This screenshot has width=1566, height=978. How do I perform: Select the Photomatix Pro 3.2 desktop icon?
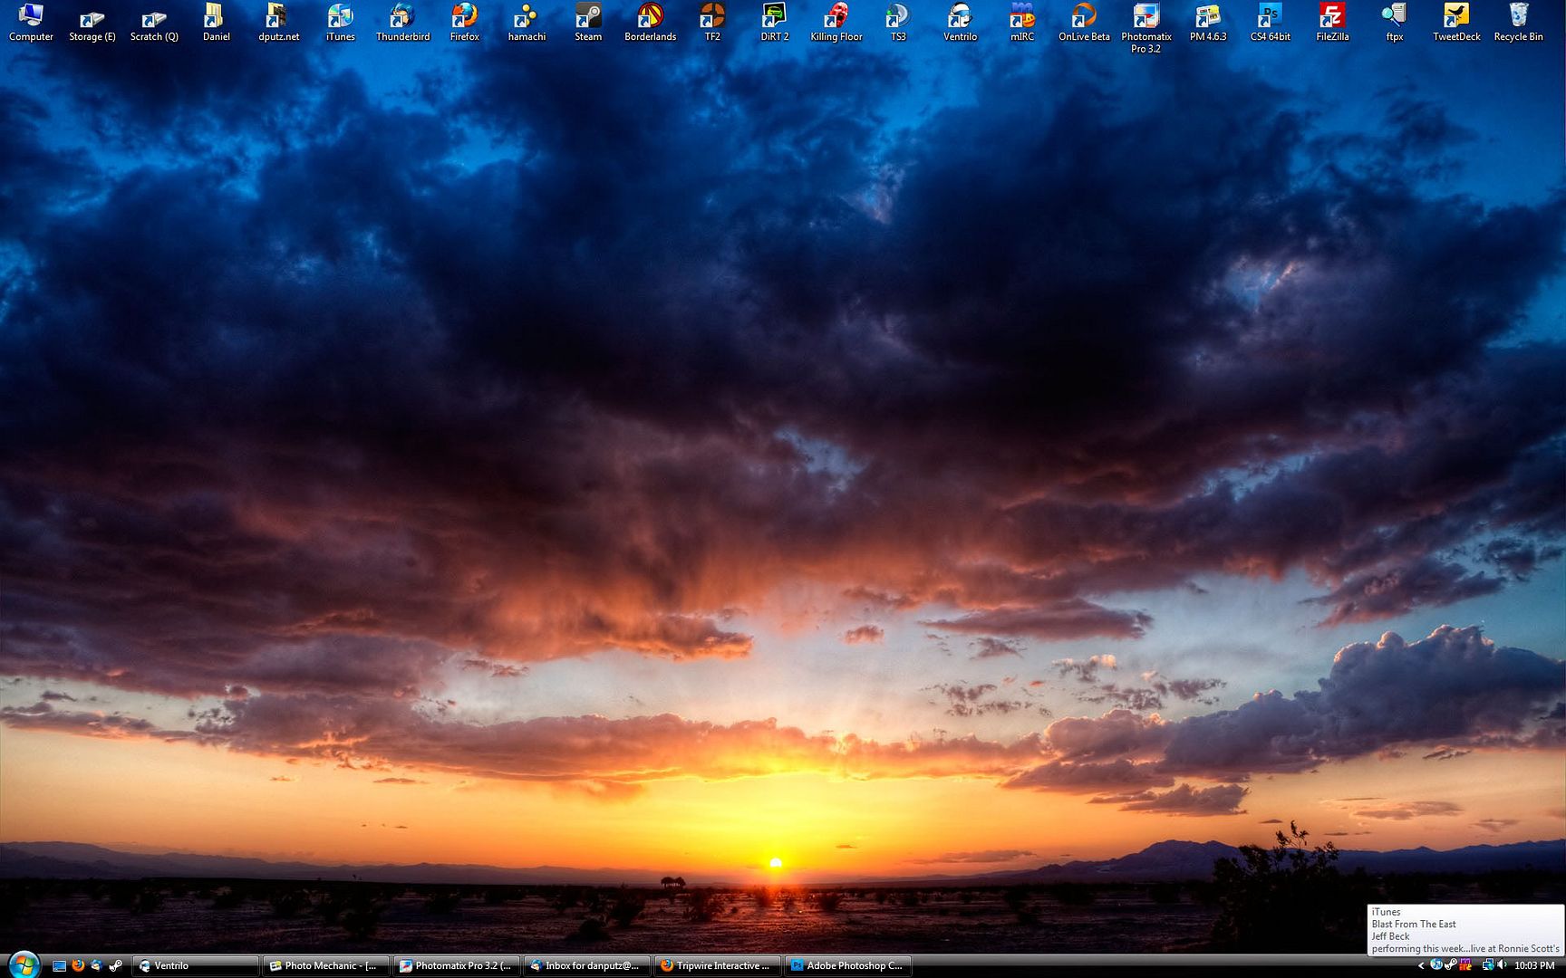(x=1145, y=18)
